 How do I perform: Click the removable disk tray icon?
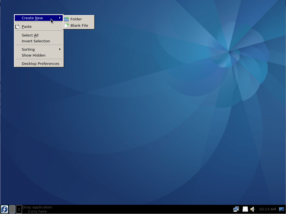245,209
